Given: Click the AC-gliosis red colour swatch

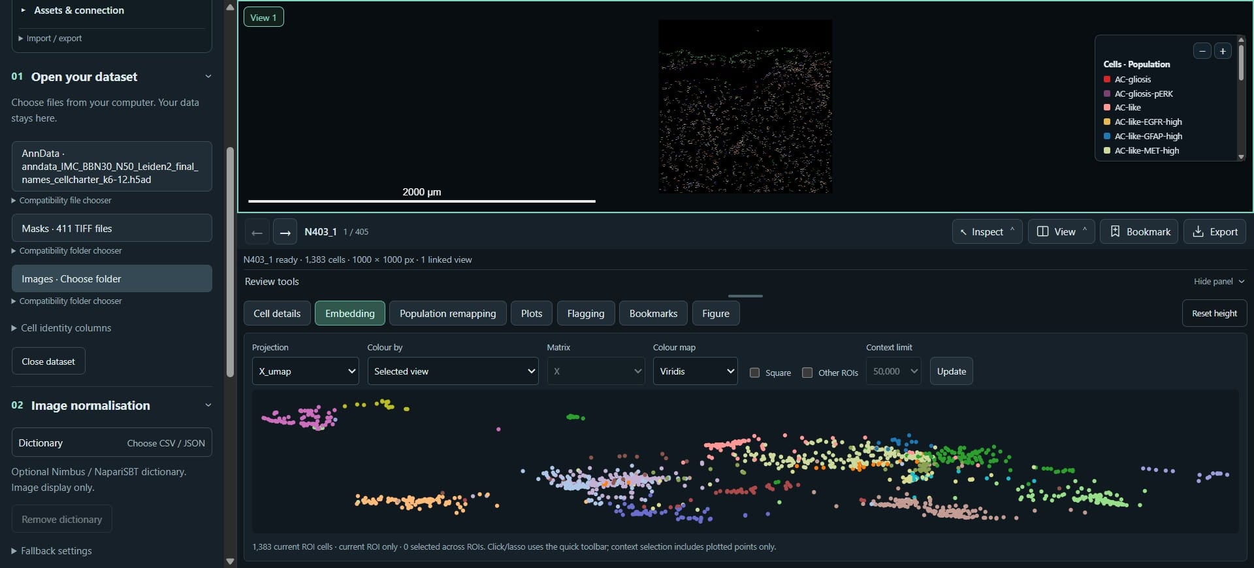Looking at the screenshot, I should [1107, 79].
